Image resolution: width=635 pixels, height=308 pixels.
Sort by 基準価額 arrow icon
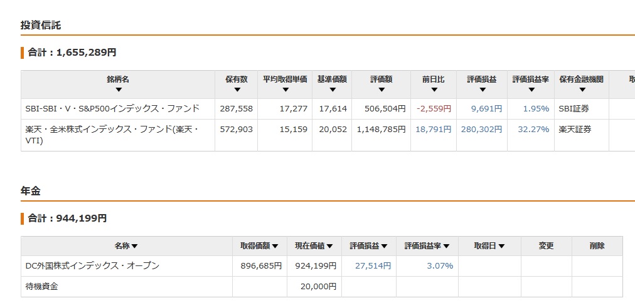tap(332, 90)
